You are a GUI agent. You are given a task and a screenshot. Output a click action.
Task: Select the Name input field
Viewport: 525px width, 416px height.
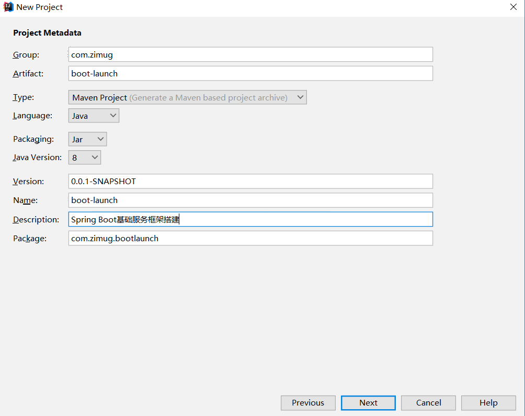[250, 200]
